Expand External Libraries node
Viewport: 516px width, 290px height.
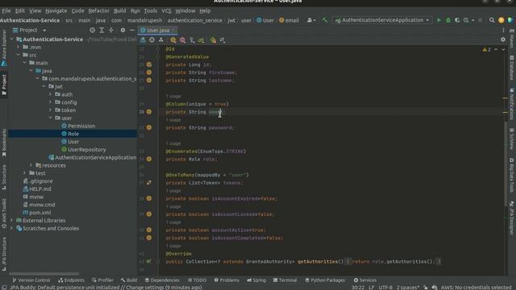coord(12,220)
